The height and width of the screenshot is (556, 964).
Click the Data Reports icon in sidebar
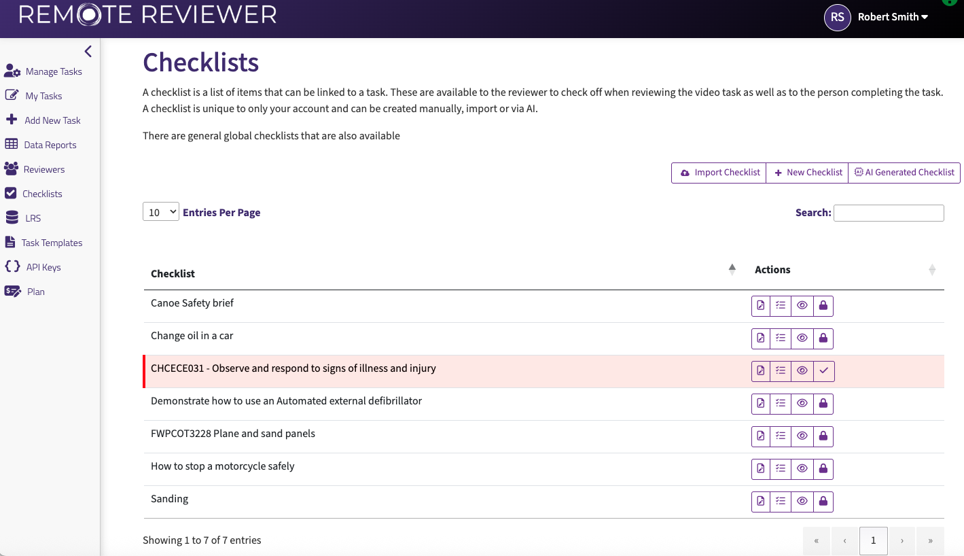coord(12,144)
